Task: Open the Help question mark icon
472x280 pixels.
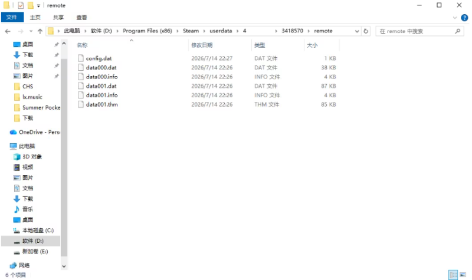Action: [464, 18]
